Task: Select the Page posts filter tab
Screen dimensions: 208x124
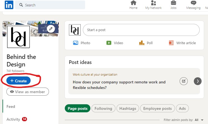Action: click(78, 108)
